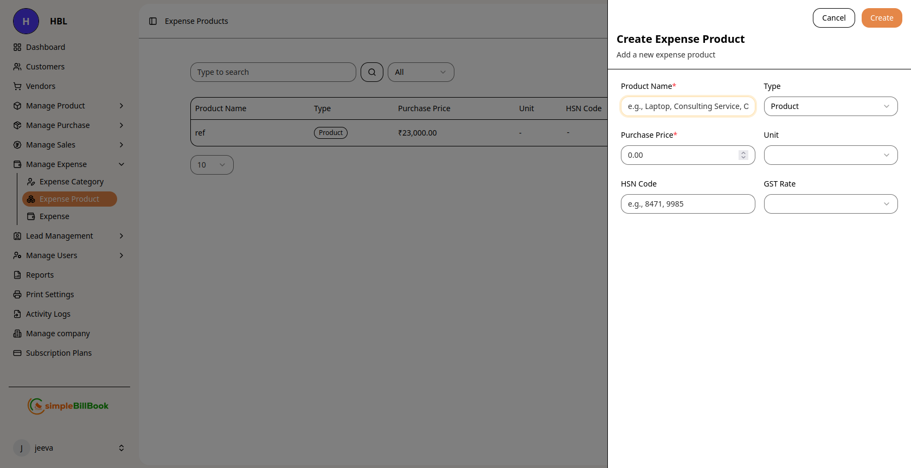This screenshot has height=468, width=911.
Task: Click the Lead Management contact icon
Action: [x=17, y=236]
